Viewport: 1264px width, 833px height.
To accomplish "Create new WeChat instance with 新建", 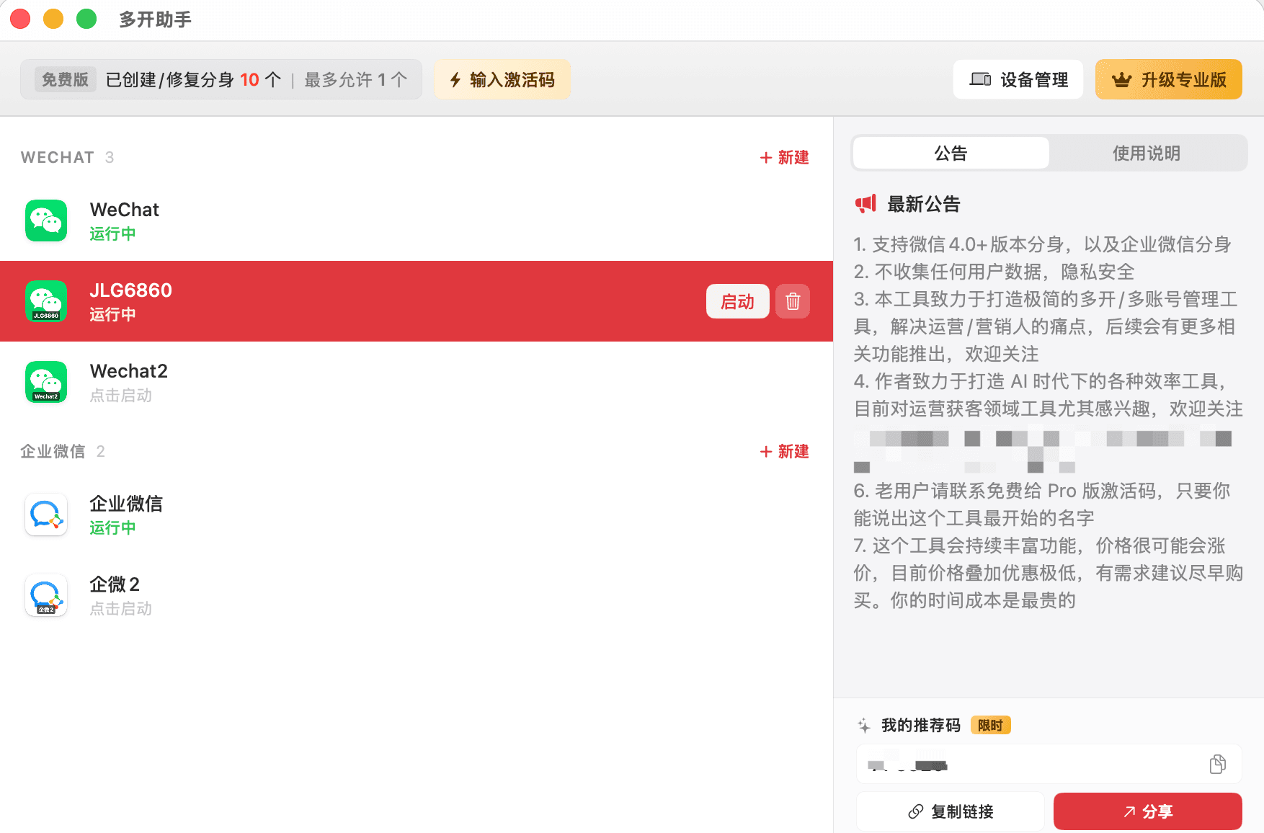I will point(785,157).
